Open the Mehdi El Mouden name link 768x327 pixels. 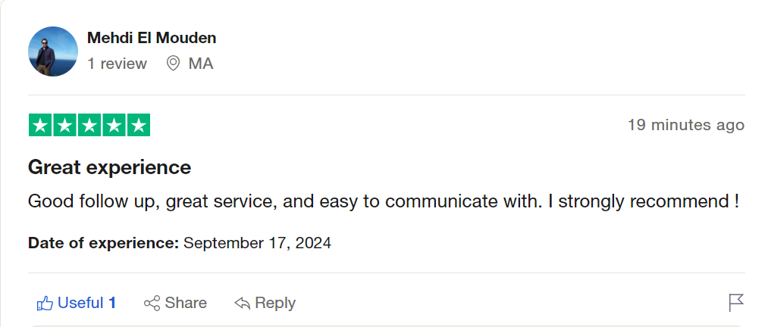152,38
